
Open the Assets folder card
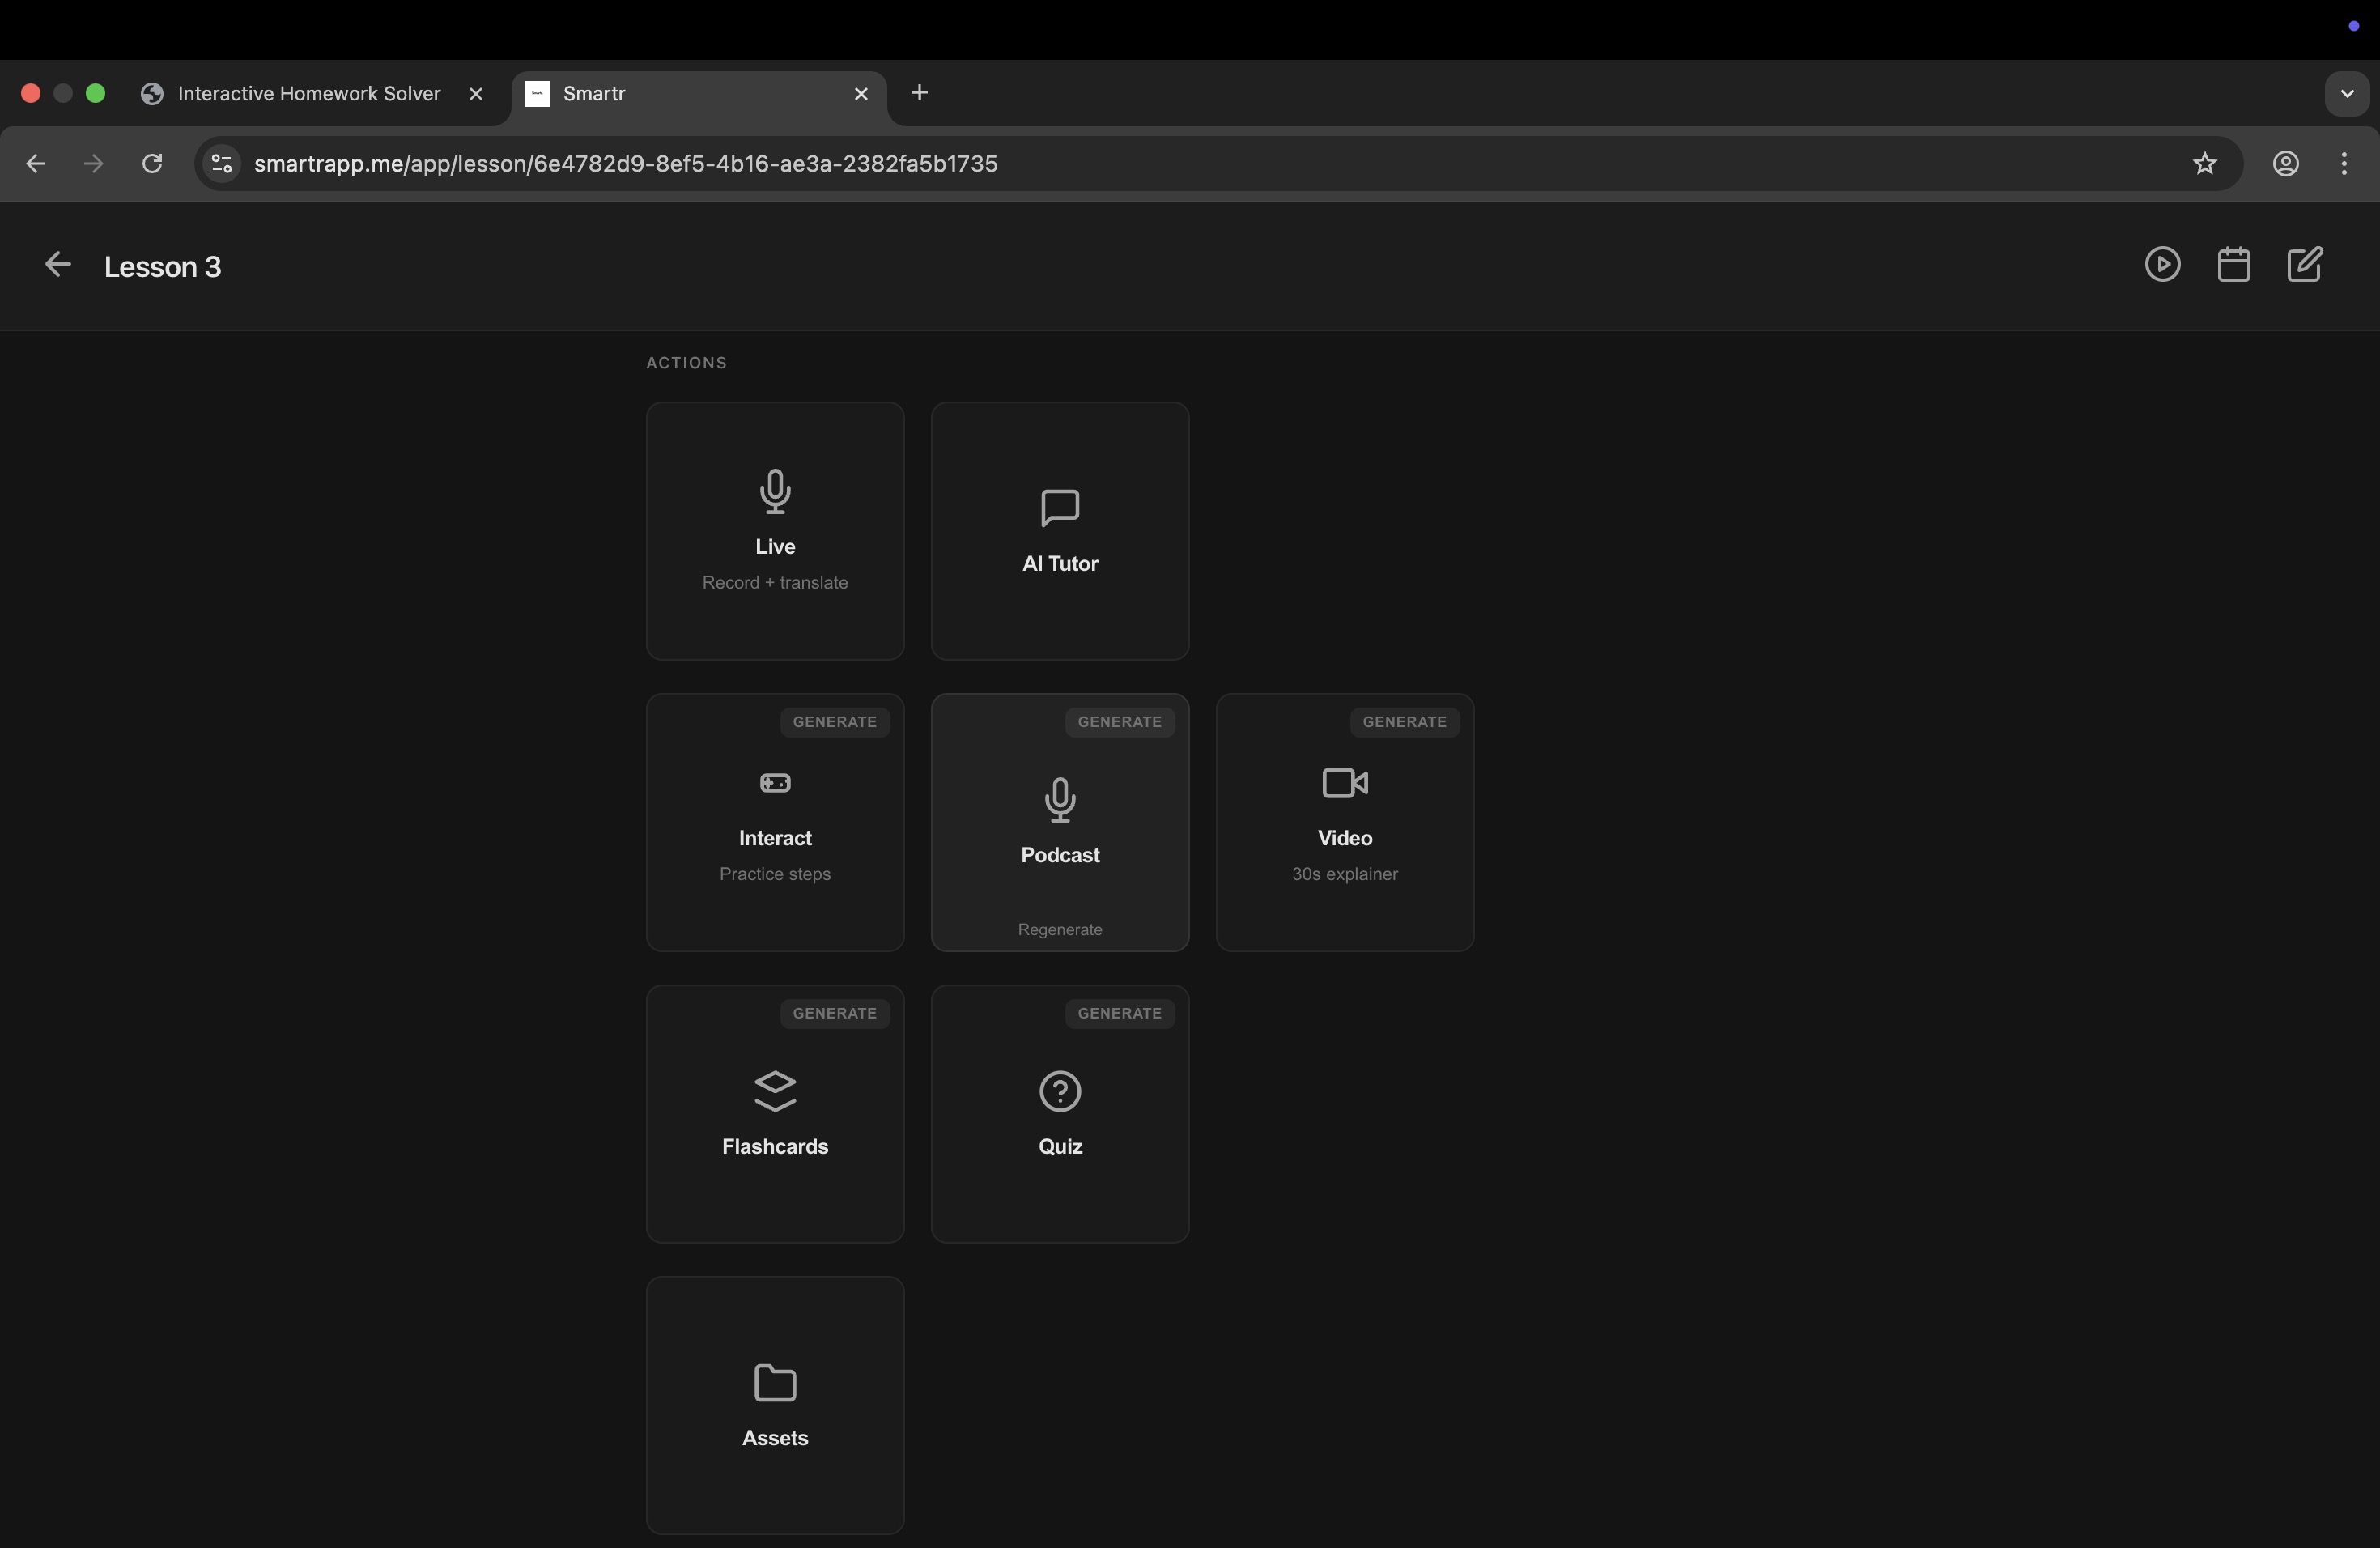coord(775,1404)
